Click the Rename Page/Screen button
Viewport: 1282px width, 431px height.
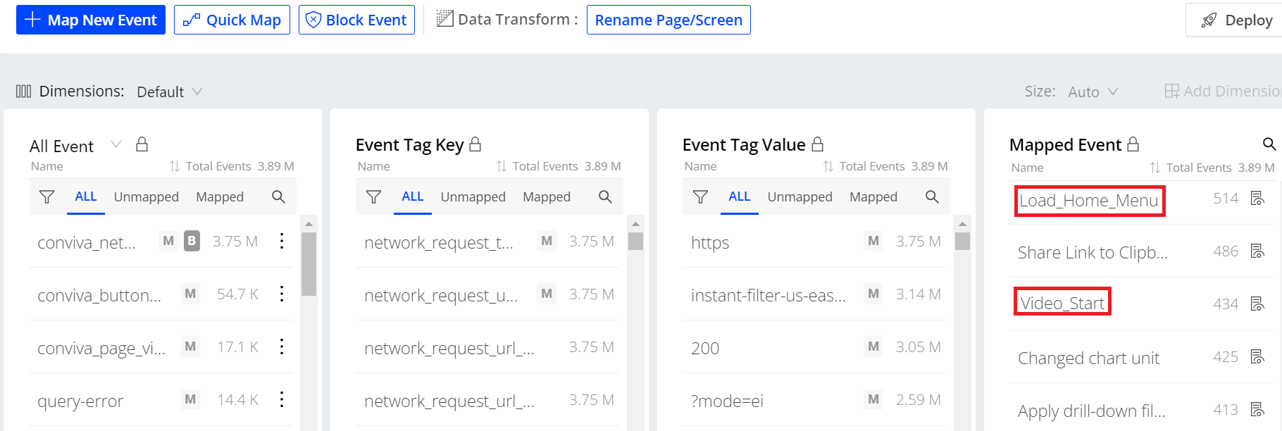tap(668, 20)
